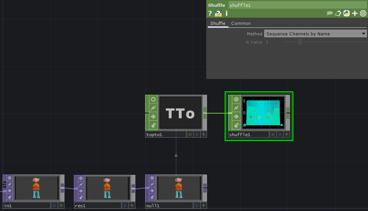The height and width of the screenshot is (211, 368).
Task: Add custom parameter with the plus icon
Action: point(354,14)
